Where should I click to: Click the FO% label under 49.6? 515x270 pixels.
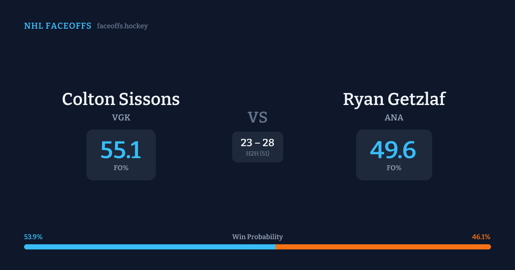point(394,168)
